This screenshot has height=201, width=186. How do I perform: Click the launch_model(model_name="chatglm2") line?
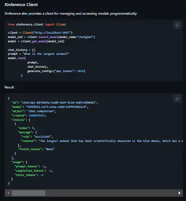(51, 37)
